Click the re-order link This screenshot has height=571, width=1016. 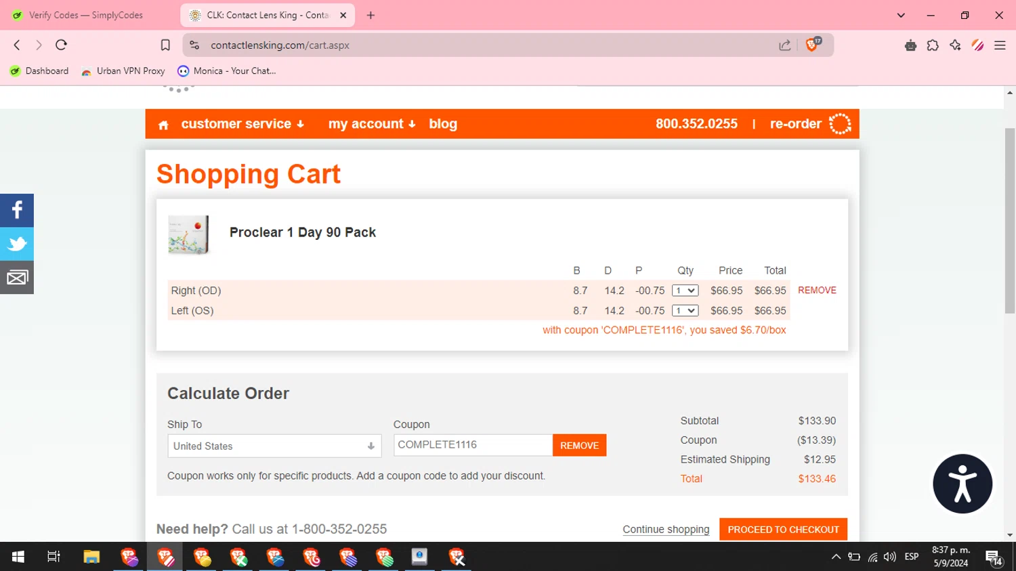[x=796, y=124]
